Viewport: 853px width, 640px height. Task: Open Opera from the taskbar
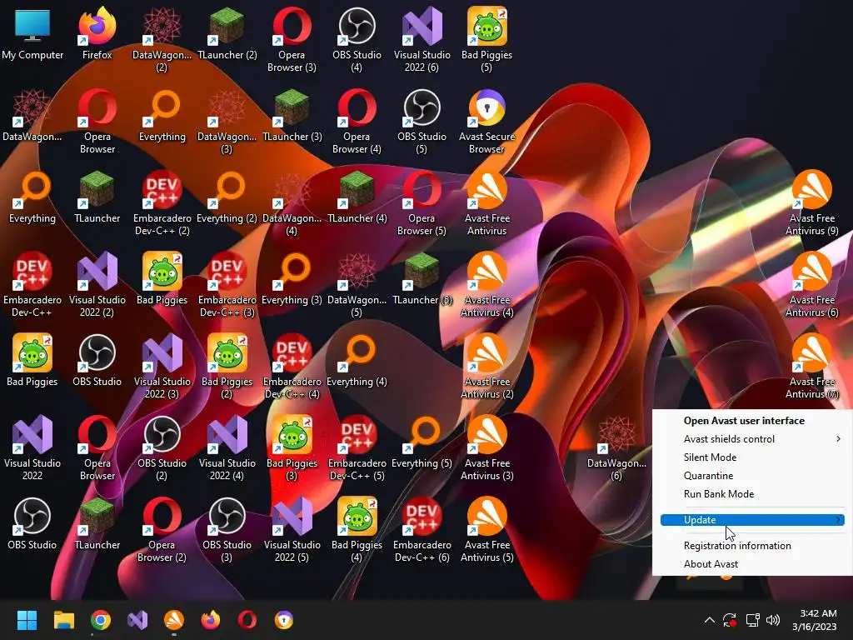tap(247, 620)
